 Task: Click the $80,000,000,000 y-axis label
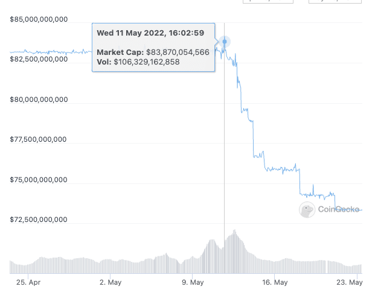coord(39,100)
